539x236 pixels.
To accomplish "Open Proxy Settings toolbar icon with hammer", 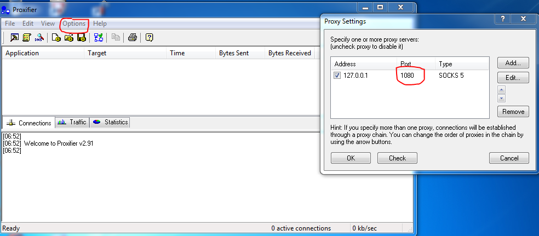I will (x=14, y=37).
